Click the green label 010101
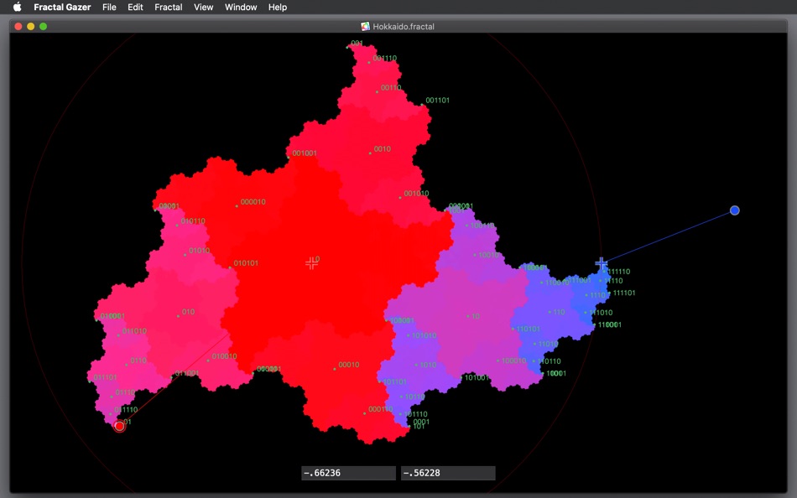The height and width of the screenshot is (498, 797). 246,263
